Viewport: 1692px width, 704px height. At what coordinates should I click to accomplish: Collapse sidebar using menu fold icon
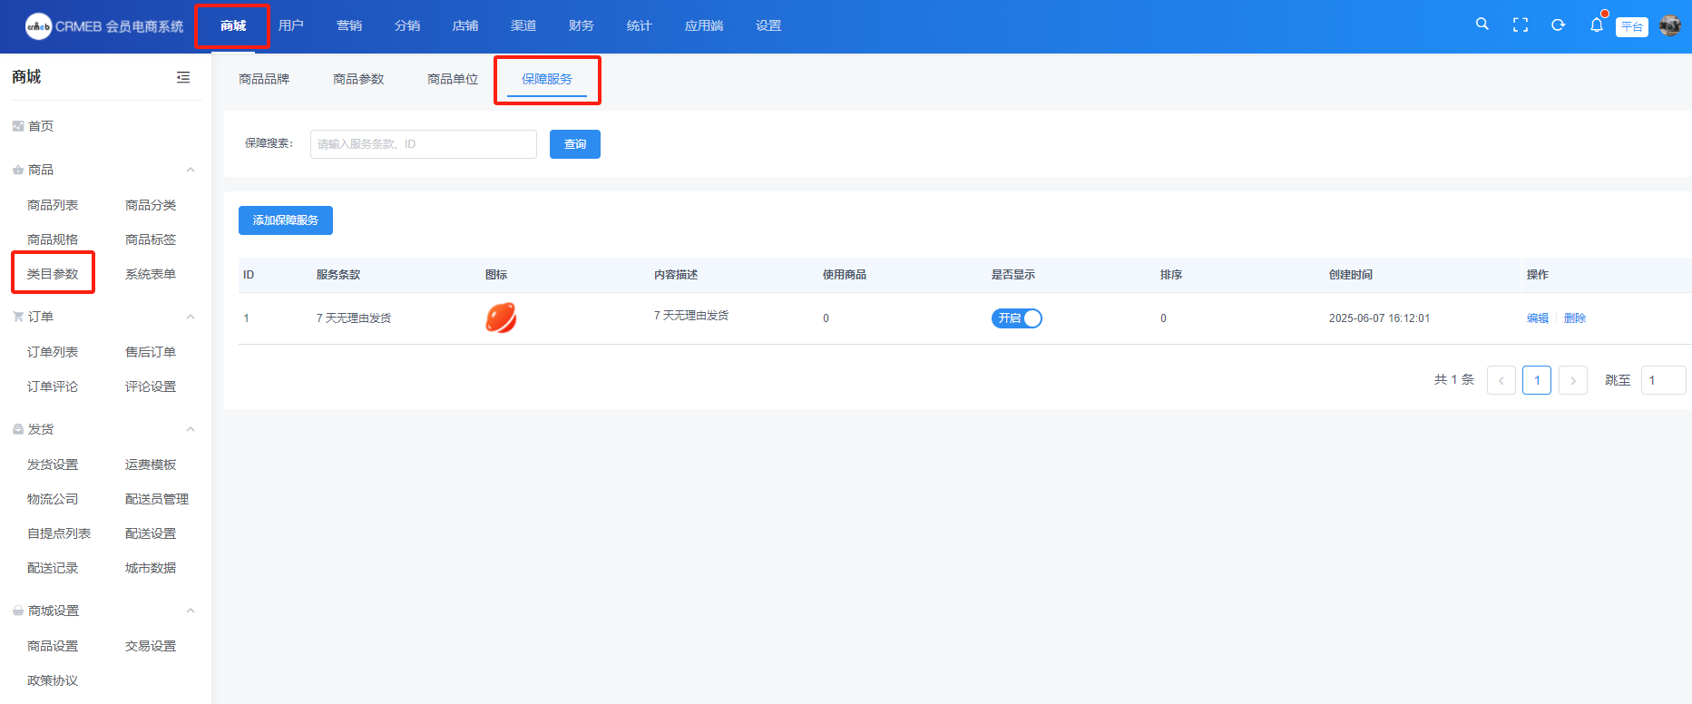coord(183,77)
